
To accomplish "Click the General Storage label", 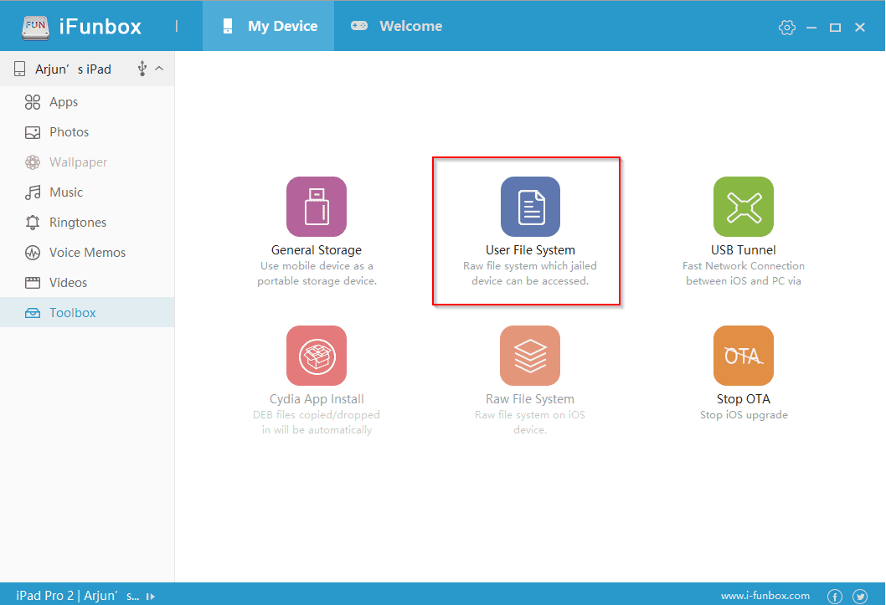I will coord(317,250).
